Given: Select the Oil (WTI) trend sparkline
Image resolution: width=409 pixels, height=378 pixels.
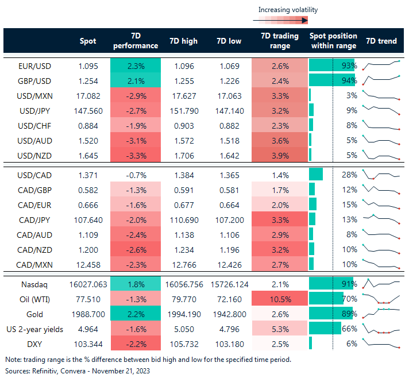Looking at the screenshot, I should [381, 299].
